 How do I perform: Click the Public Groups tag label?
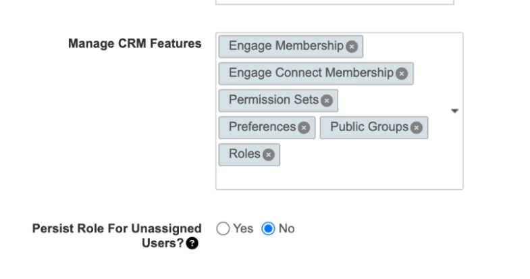pyautogui.click(x=369, y=127)
